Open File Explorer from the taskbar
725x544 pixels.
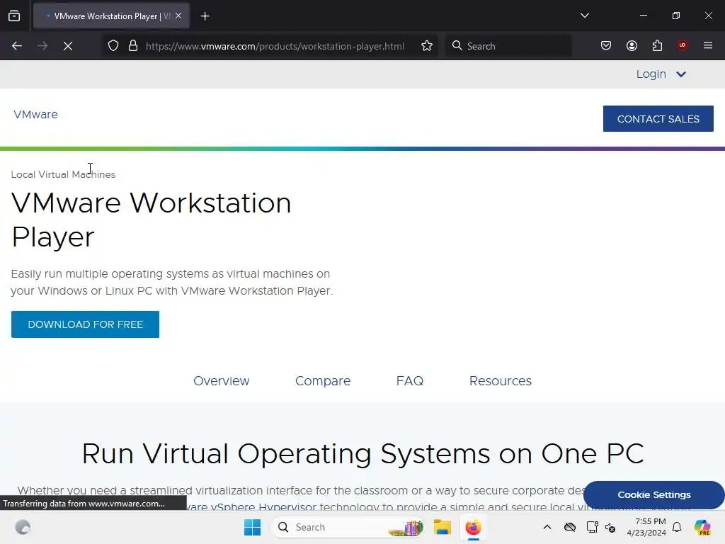pyautogui.click(x=442, y=527)
